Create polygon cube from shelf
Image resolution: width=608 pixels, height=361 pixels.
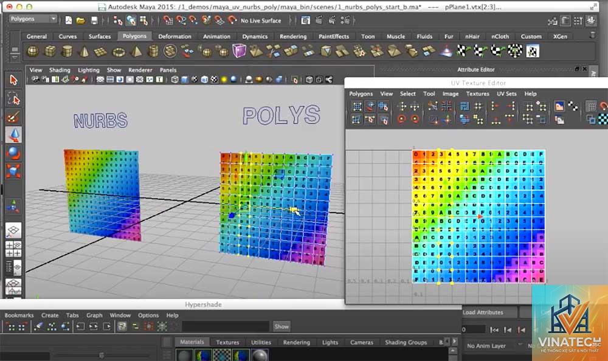pos(50,51)
